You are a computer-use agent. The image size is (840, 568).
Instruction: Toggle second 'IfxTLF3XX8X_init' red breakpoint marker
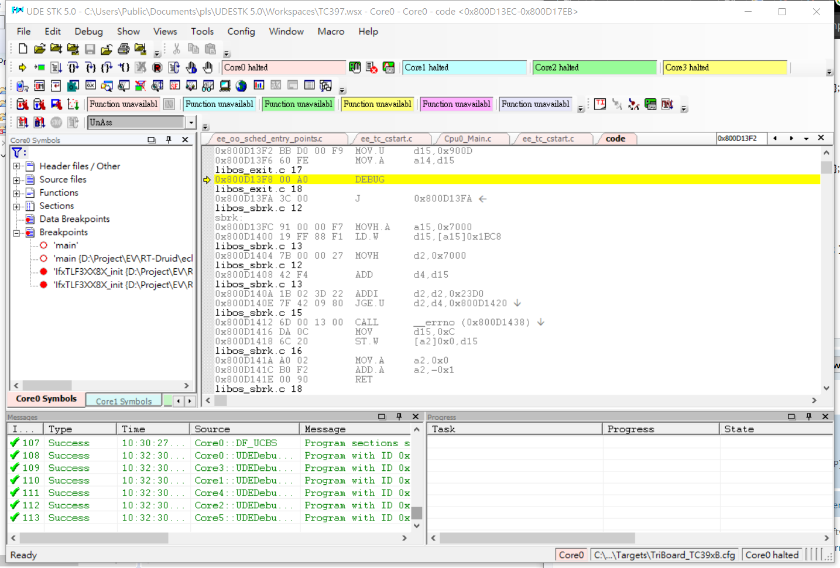pos(43,285)
